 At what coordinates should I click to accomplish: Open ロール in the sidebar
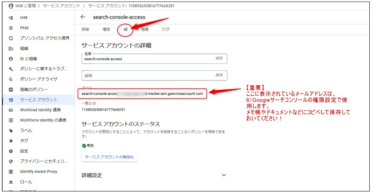tap(26, 182)
